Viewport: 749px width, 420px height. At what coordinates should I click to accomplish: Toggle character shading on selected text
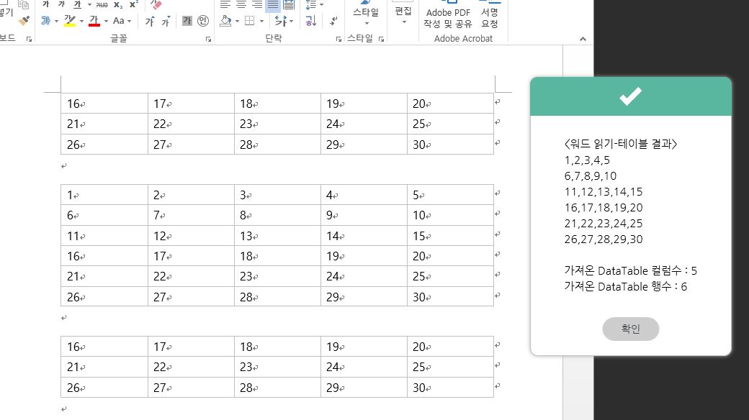pyautogui.click(x=188, y=21)
